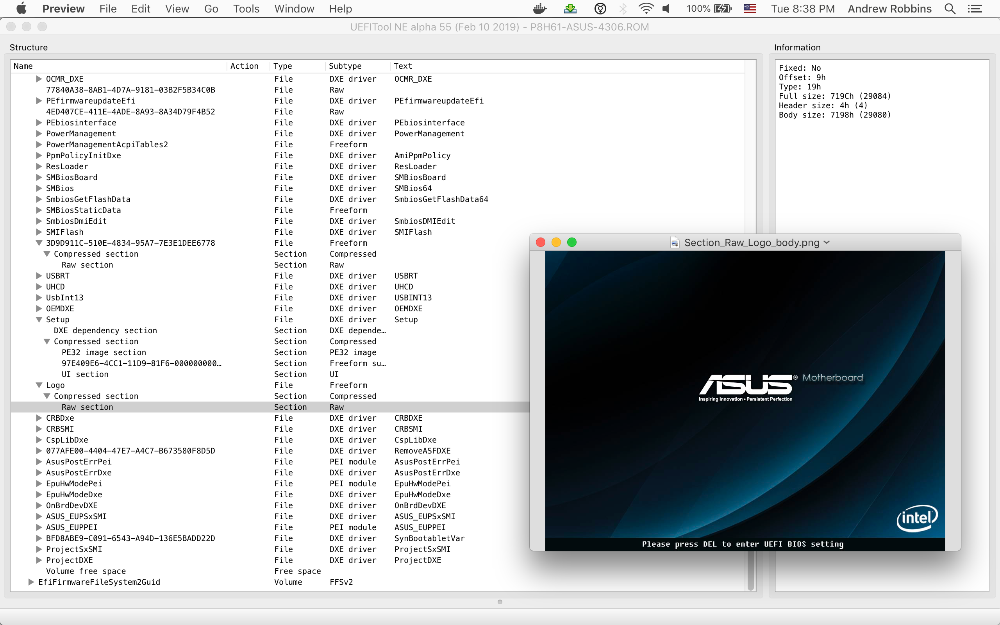Open the View menu
This screenshot has height=625, width=1000.
177,9
